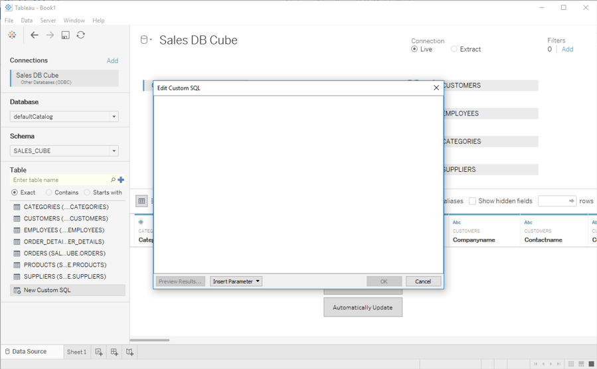The height and width of the screenshot is (369, 597).
Task: Click Add link under Filters
Action: click(x=567, y=49)
